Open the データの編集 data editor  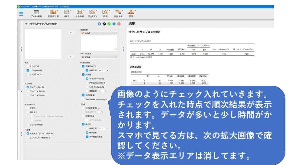pos(36,14)
